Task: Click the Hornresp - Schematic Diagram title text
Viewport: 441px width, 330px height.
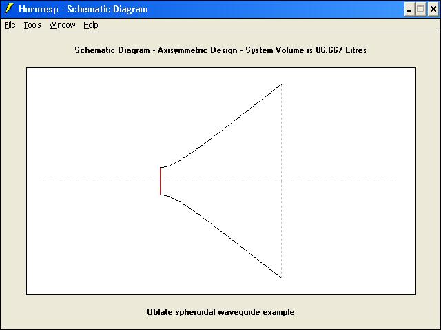Action: 83,9
